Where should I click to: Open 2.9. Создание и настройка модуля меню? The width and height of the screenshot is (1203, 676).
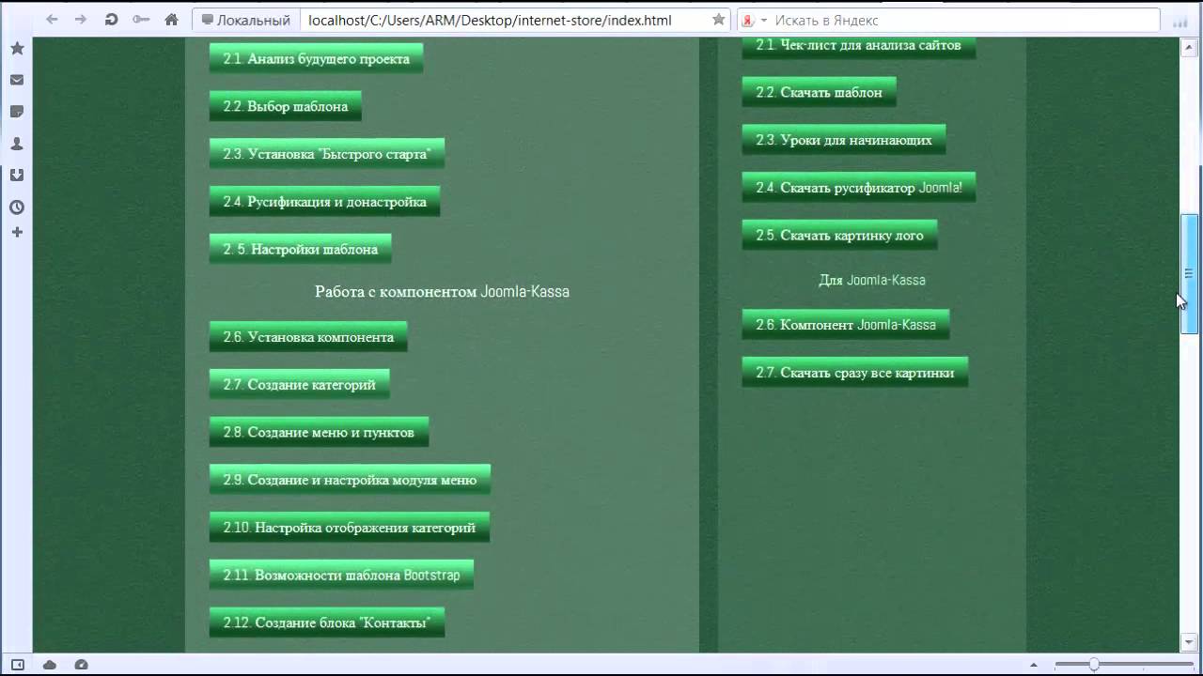pyautogui.click(x=350, y=480)
